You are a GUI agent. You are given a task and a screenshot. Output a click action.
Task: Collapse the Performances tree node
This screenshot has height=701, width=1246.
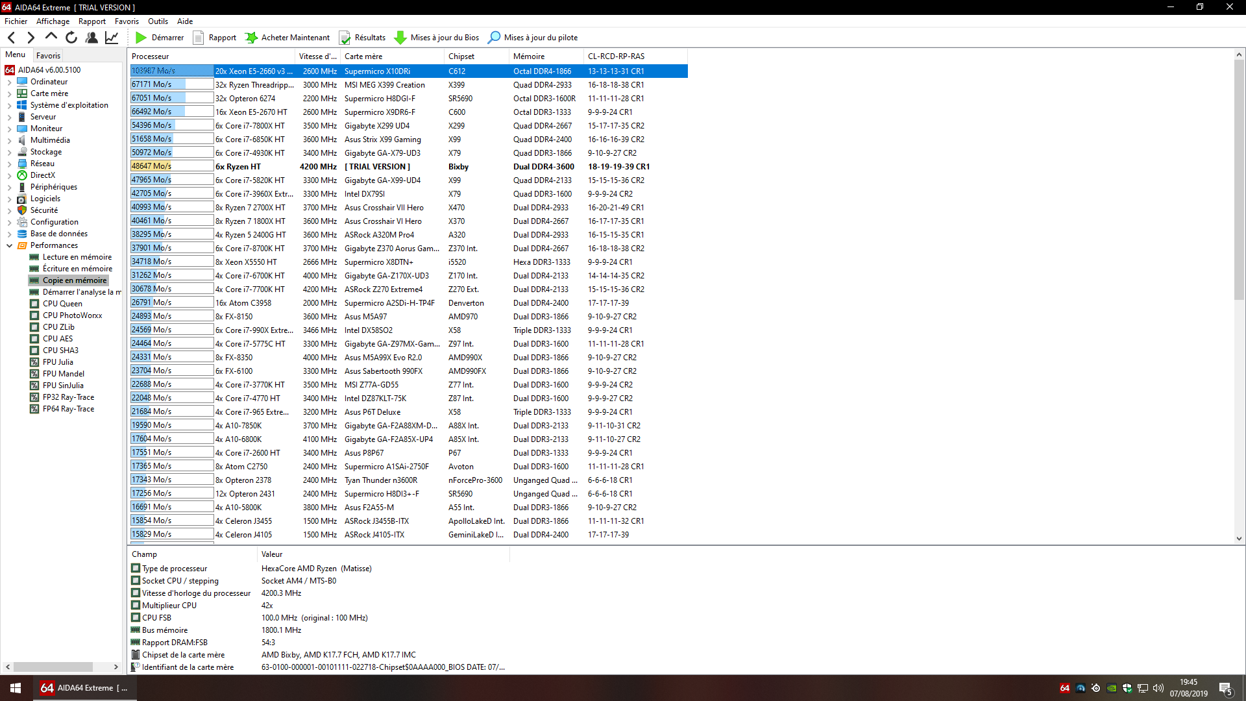(9, 246)
